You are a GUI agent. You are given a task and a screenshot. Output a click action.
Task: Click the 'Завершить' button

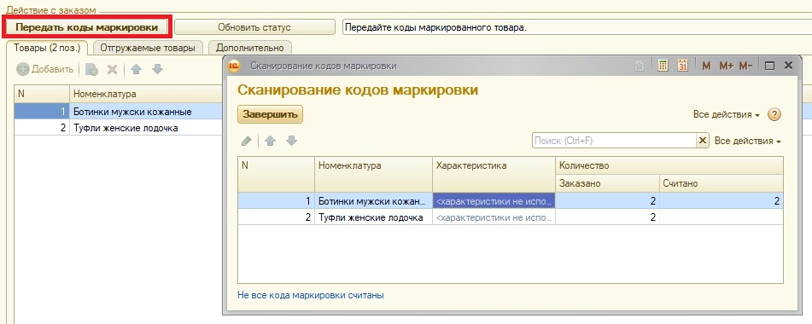(x=271, y=115)
